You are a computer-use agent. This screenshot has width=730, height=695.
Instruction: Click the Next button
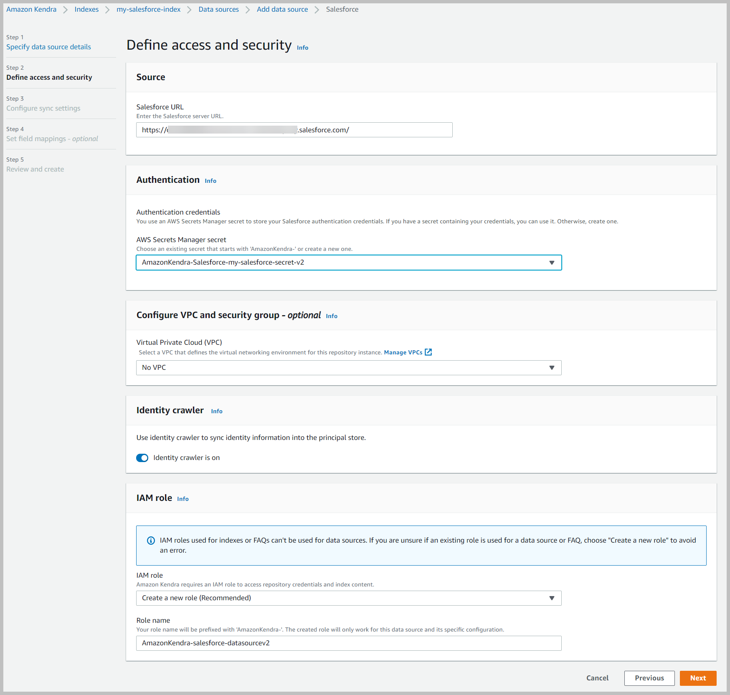[x=698, y=678]
